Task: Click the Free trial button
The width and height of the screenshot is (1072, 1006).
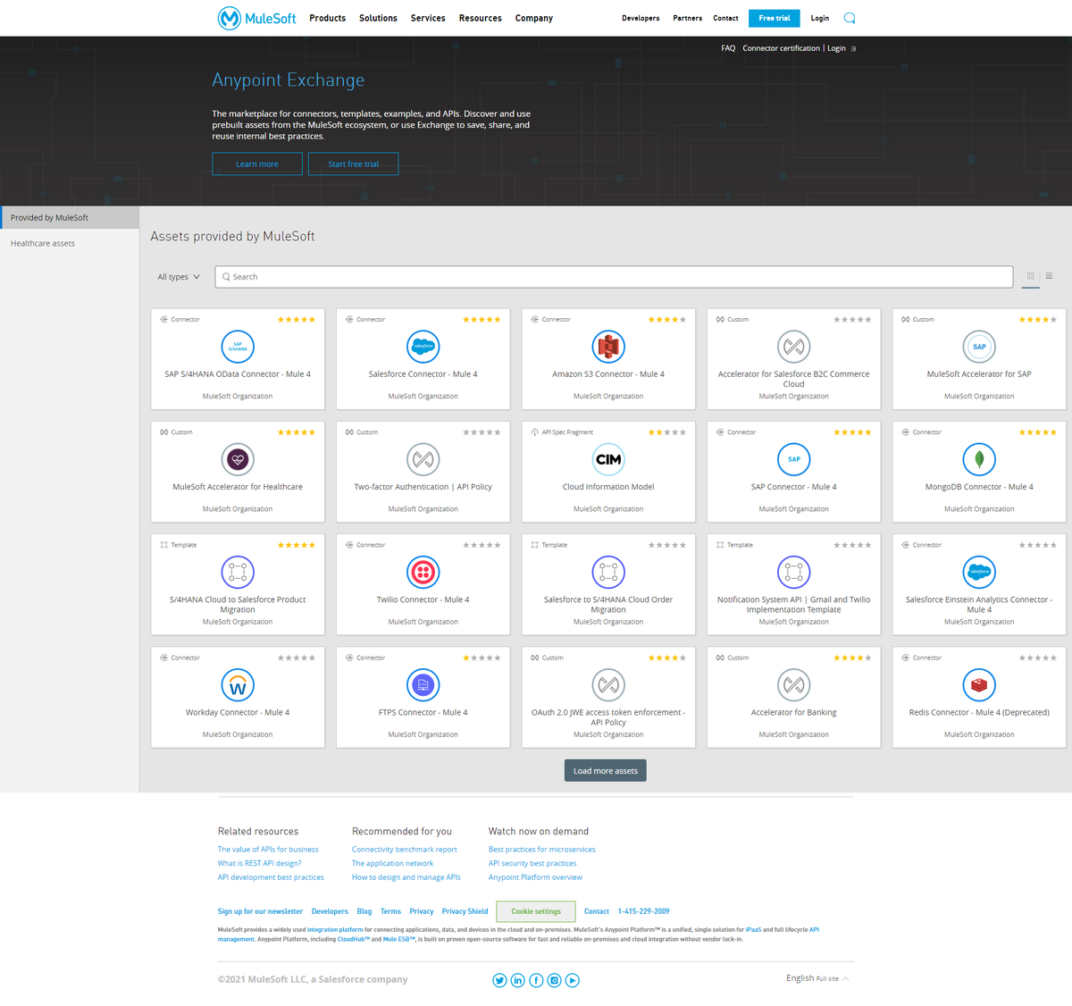Action: (x=775, y=18)
